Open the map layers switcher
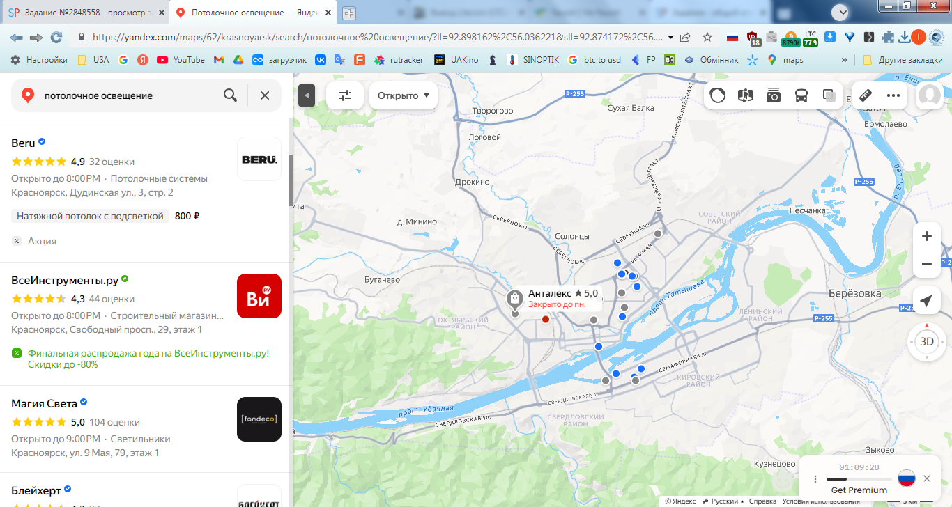Viewport: 952px width, 507px height. point(829,95)
